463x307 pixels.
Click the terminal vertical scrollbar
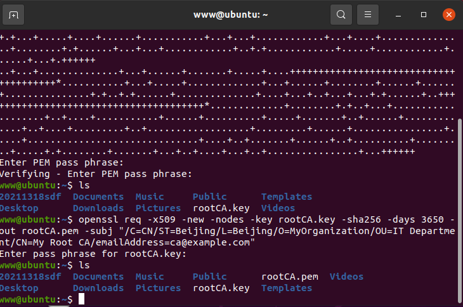click(459, 210)
